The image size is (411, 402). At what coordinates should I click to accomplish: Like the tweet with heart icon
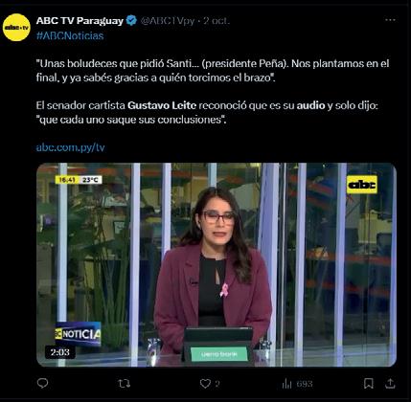pos(205,384)
